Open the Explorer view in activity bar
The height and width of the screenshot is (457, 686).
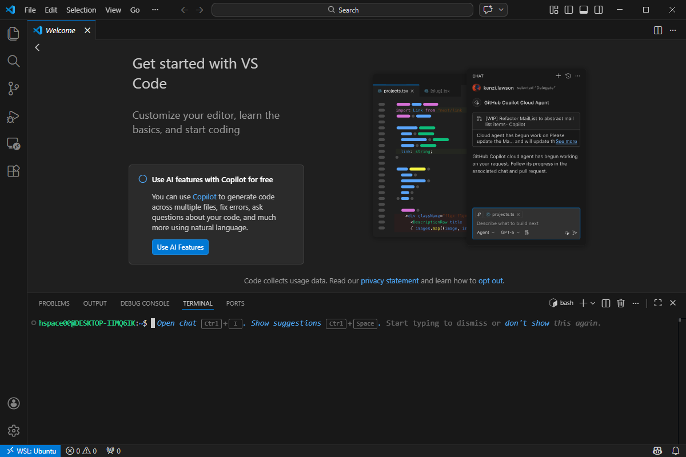13,34
